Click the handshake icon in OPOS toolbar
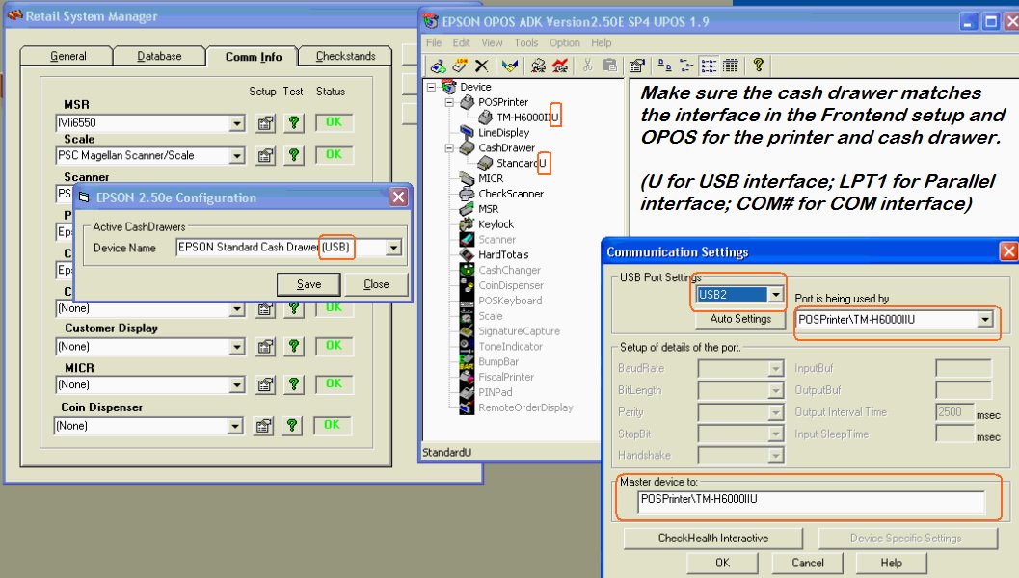This screenshot has width=1019, height=578. (x=511, y=66)
